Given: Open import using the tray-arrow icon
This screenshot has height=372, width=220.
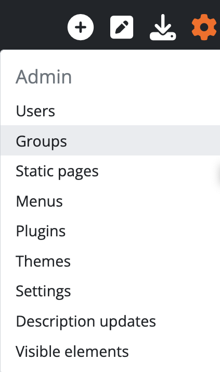Looking at the screenshot, I should tap(163, 27).
